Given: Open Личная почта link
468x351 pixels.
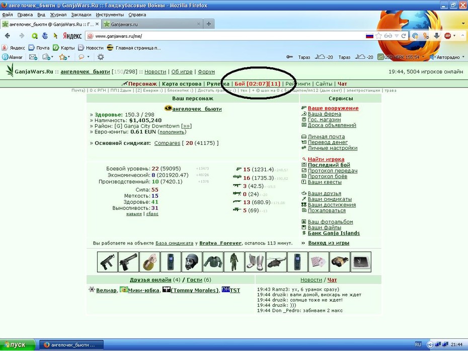Looking at the screenshot, I should click(x=326, y=137).
